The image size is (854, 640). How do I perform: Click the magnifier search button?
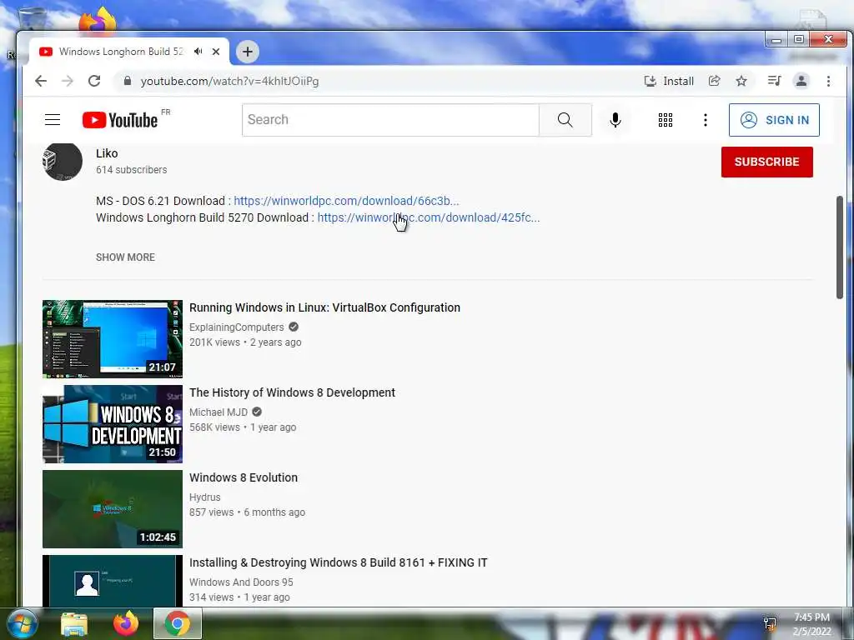[565, 120]
